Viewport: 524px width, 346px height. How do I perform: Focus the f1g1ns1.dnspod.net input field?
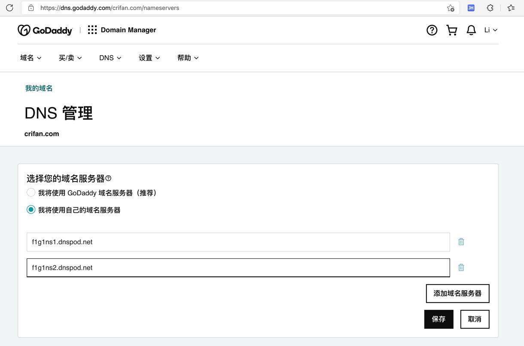[x=238, y=242]
